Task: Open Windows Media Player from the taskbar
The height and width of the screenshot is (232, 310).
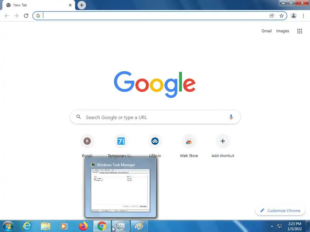Action: (64, 226)
